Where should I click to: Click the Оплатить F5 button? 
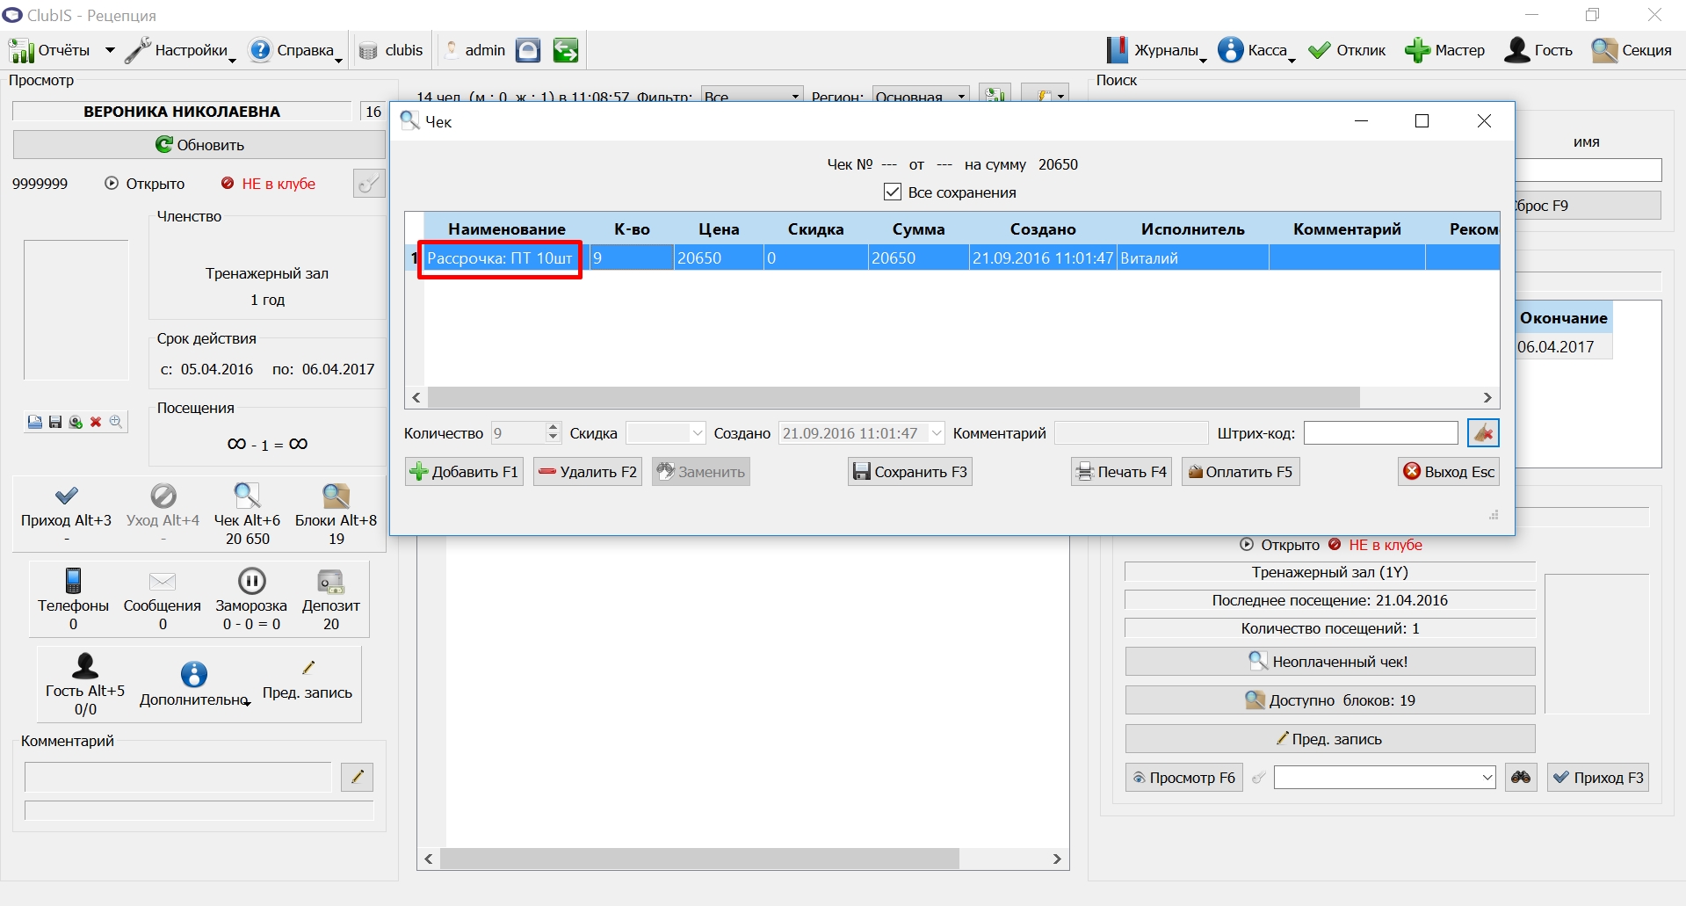pos(1240,472)
